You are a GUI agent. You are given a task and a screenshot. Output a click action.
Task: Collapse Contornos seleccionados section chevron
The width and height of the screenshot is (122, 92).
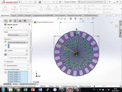click(28, 69)
